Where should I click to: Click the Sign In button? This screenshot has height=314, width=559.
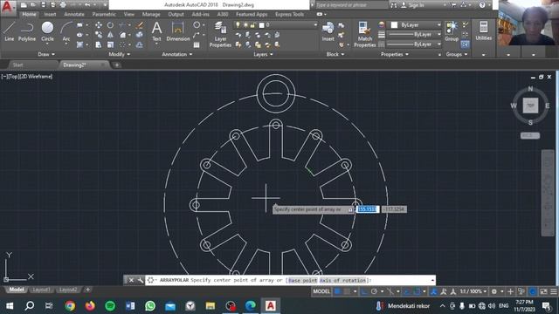point(413,5)
